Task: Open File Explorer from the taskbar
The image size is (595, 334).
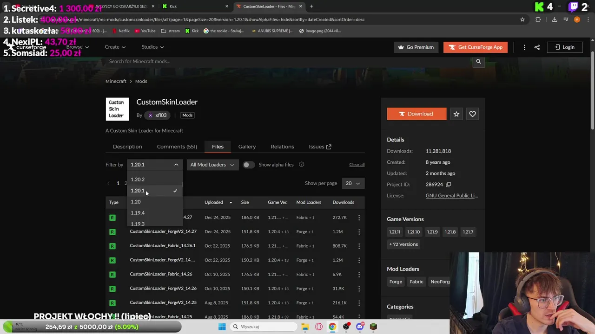Action: tap(305, 327)
